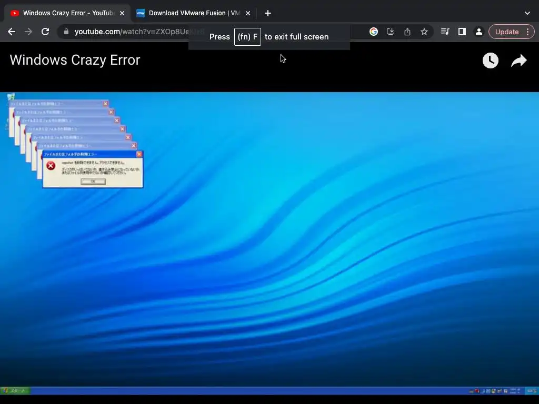The width and height of the screenshot is (539, 404).
Task: Close the Download VMware Fusion tab
Action: (248, 13)
